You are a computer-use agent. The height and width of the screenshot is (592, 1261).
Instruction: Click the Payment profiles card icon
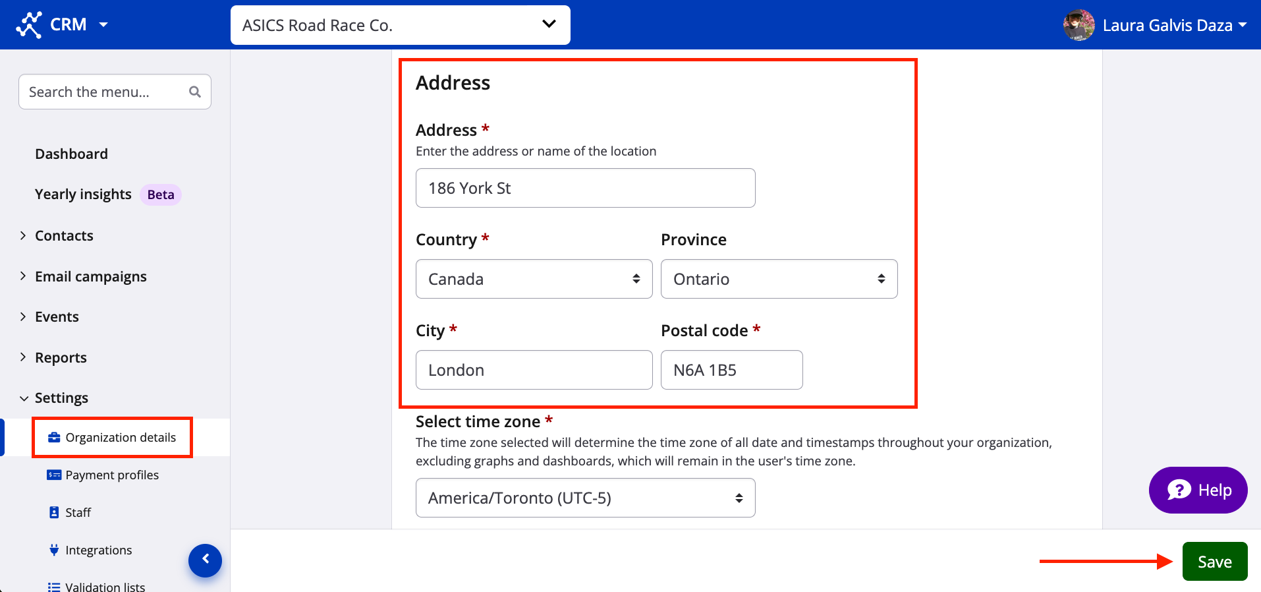pyautogui.click(x=54, y=475)
